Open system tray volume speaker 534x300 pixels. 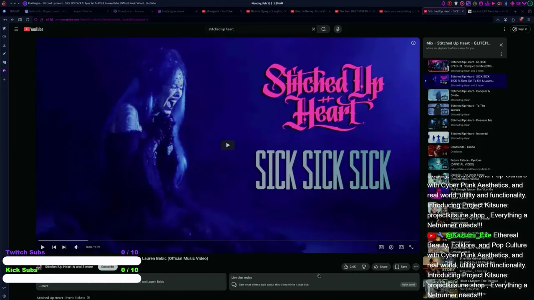click(x=499, y=3)
